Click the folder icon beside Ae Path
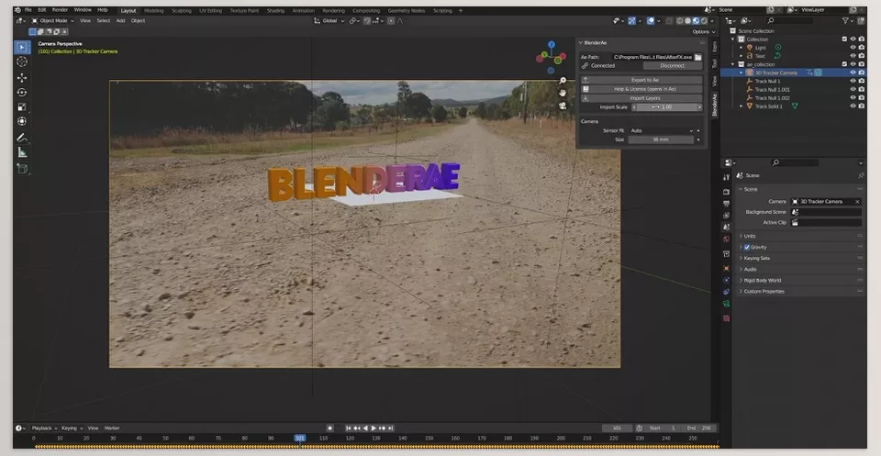 pyautogui.click(x=697, y=57)
